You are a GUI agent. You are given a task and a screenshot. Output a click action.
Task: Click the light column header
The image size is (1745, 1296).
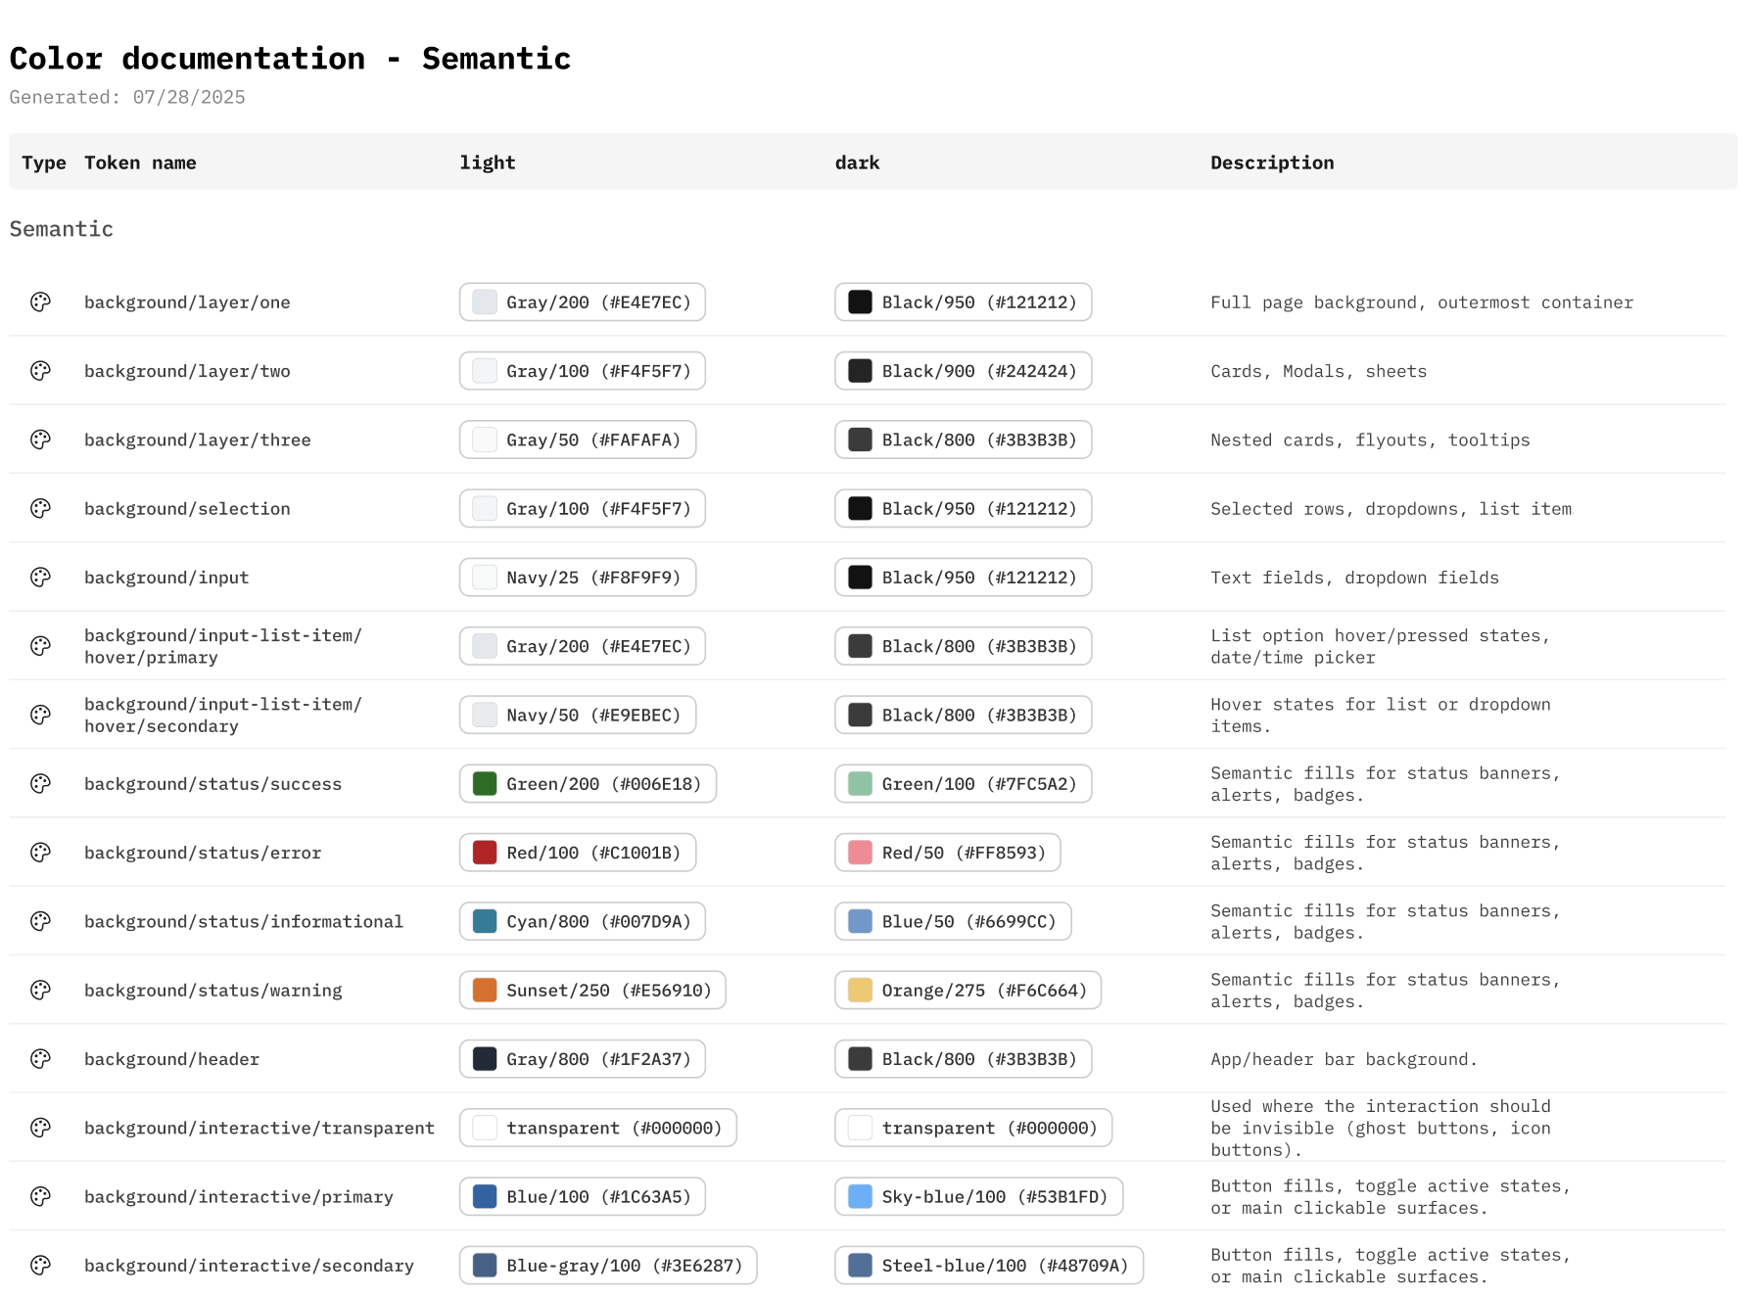(488, 162)
